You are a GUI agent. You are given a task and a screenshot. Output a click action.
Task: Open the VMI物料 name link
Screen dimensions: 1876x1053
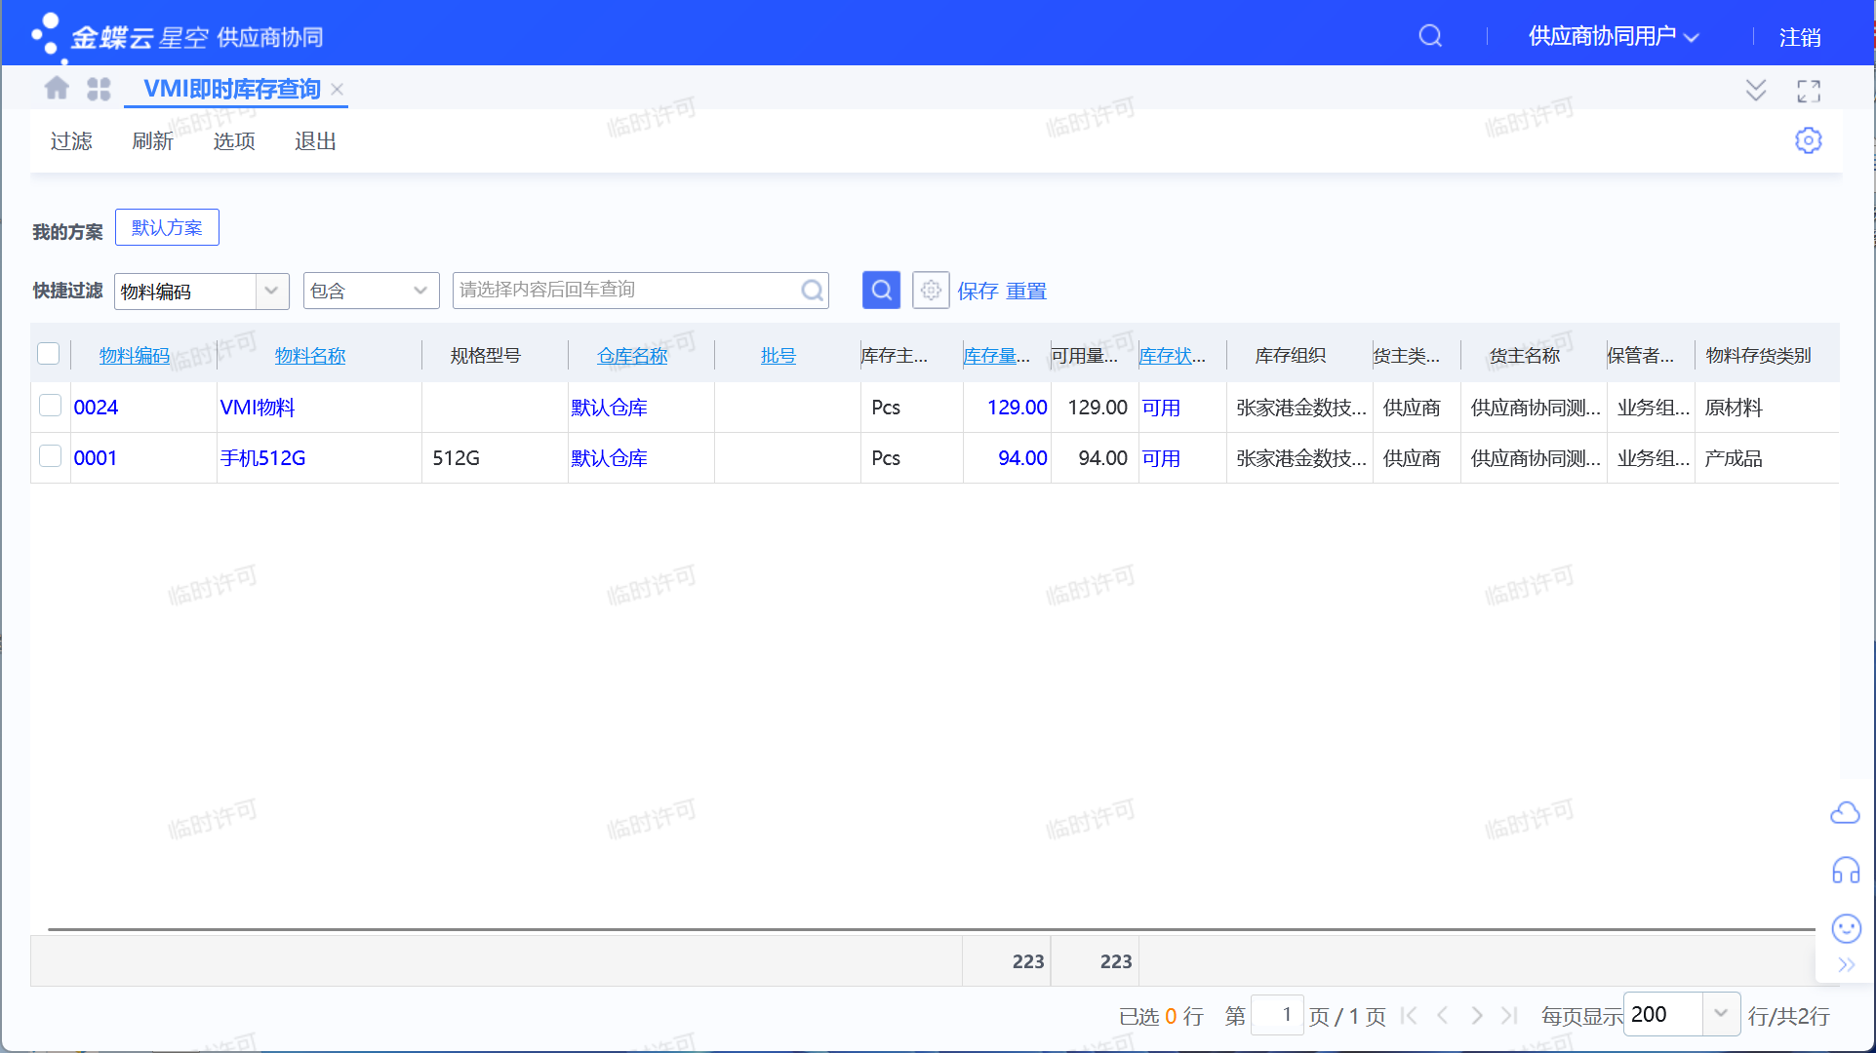258,408
